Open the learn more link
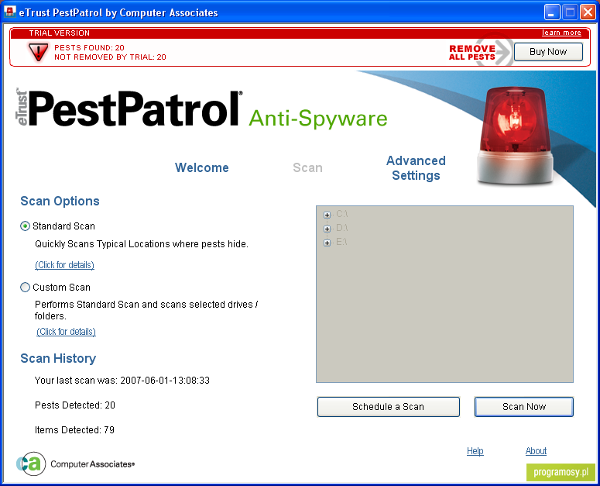Screen dimensions: 600x486 (561, 33)
